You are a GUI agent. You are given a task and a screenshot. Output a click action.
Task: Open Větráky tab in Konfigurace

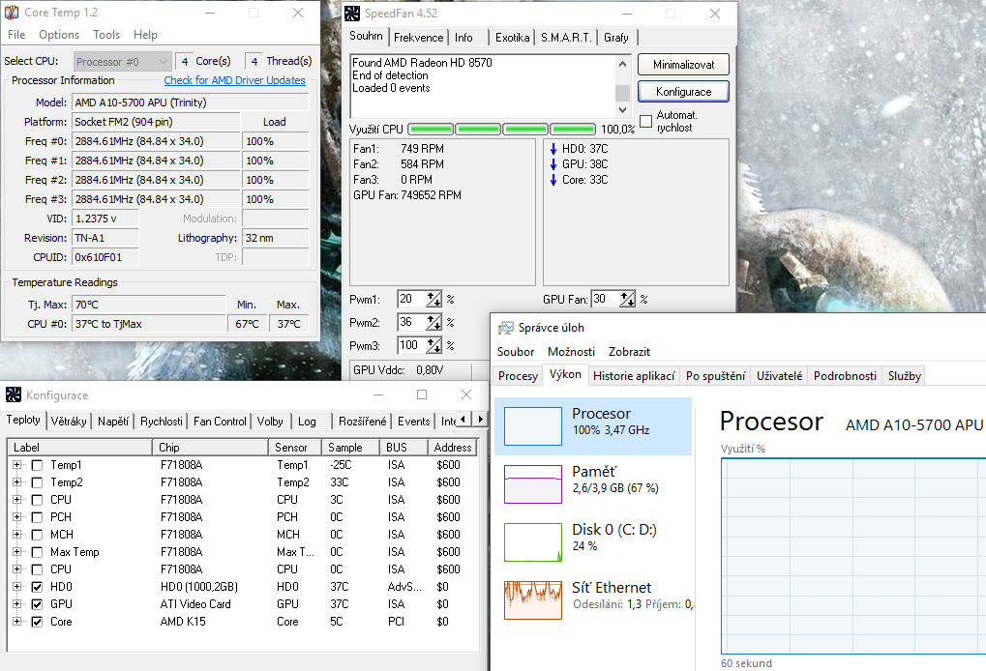pyautogui.click(x=69, y=422)
